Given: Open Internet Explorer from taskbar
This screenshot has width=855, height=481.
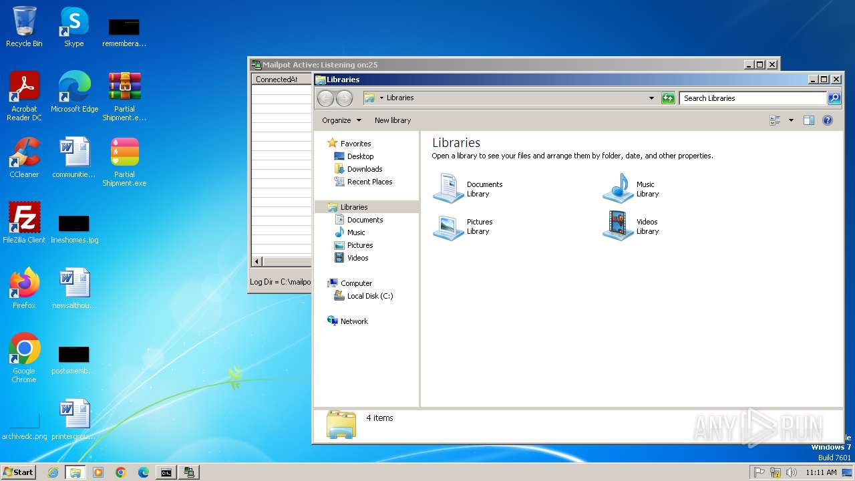Looking at the screenshot, I should 53,472.
